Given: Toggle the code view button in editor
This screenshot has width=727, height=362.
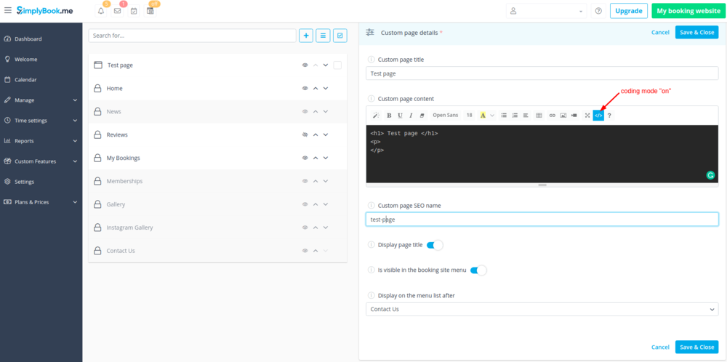Looking at the screenshot, I should pos(598,115).
